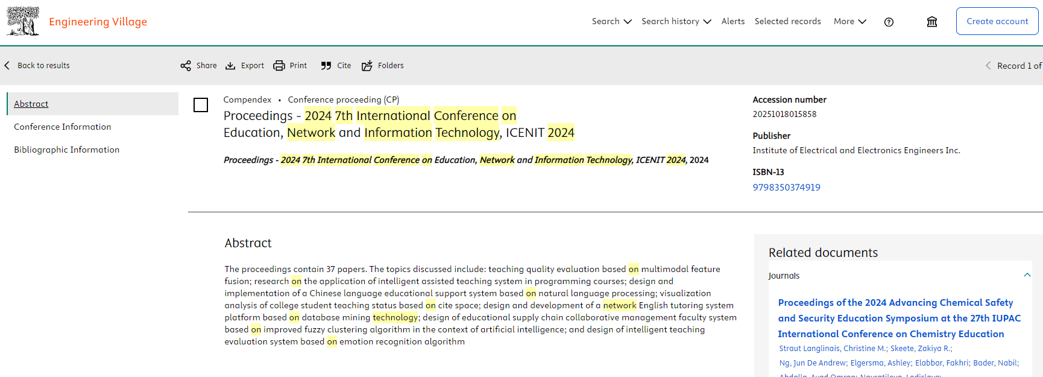Image resolution: width=1043 pixels, height=377 pixels.
Task: Click the help question mark icon
Action: [889, 22]
